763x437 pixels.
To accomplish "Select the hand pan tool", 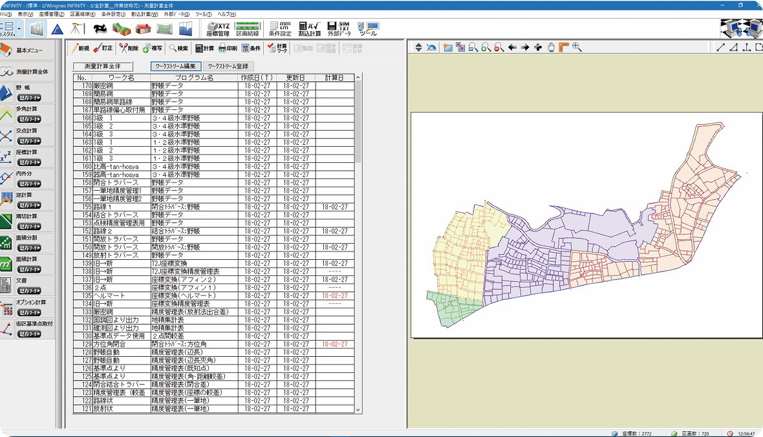I will pyautogui.click(x=551, y=47).
